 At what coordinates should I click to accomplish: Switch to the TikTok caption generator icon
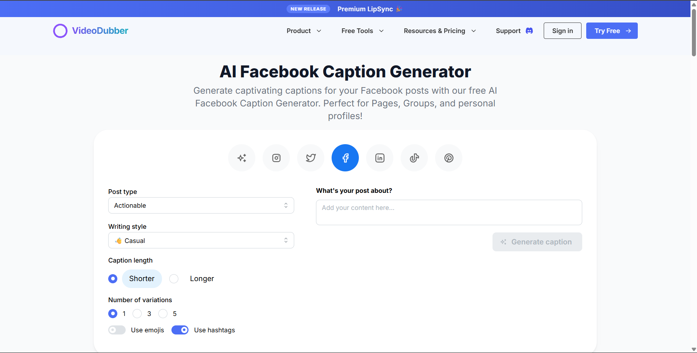414,158
